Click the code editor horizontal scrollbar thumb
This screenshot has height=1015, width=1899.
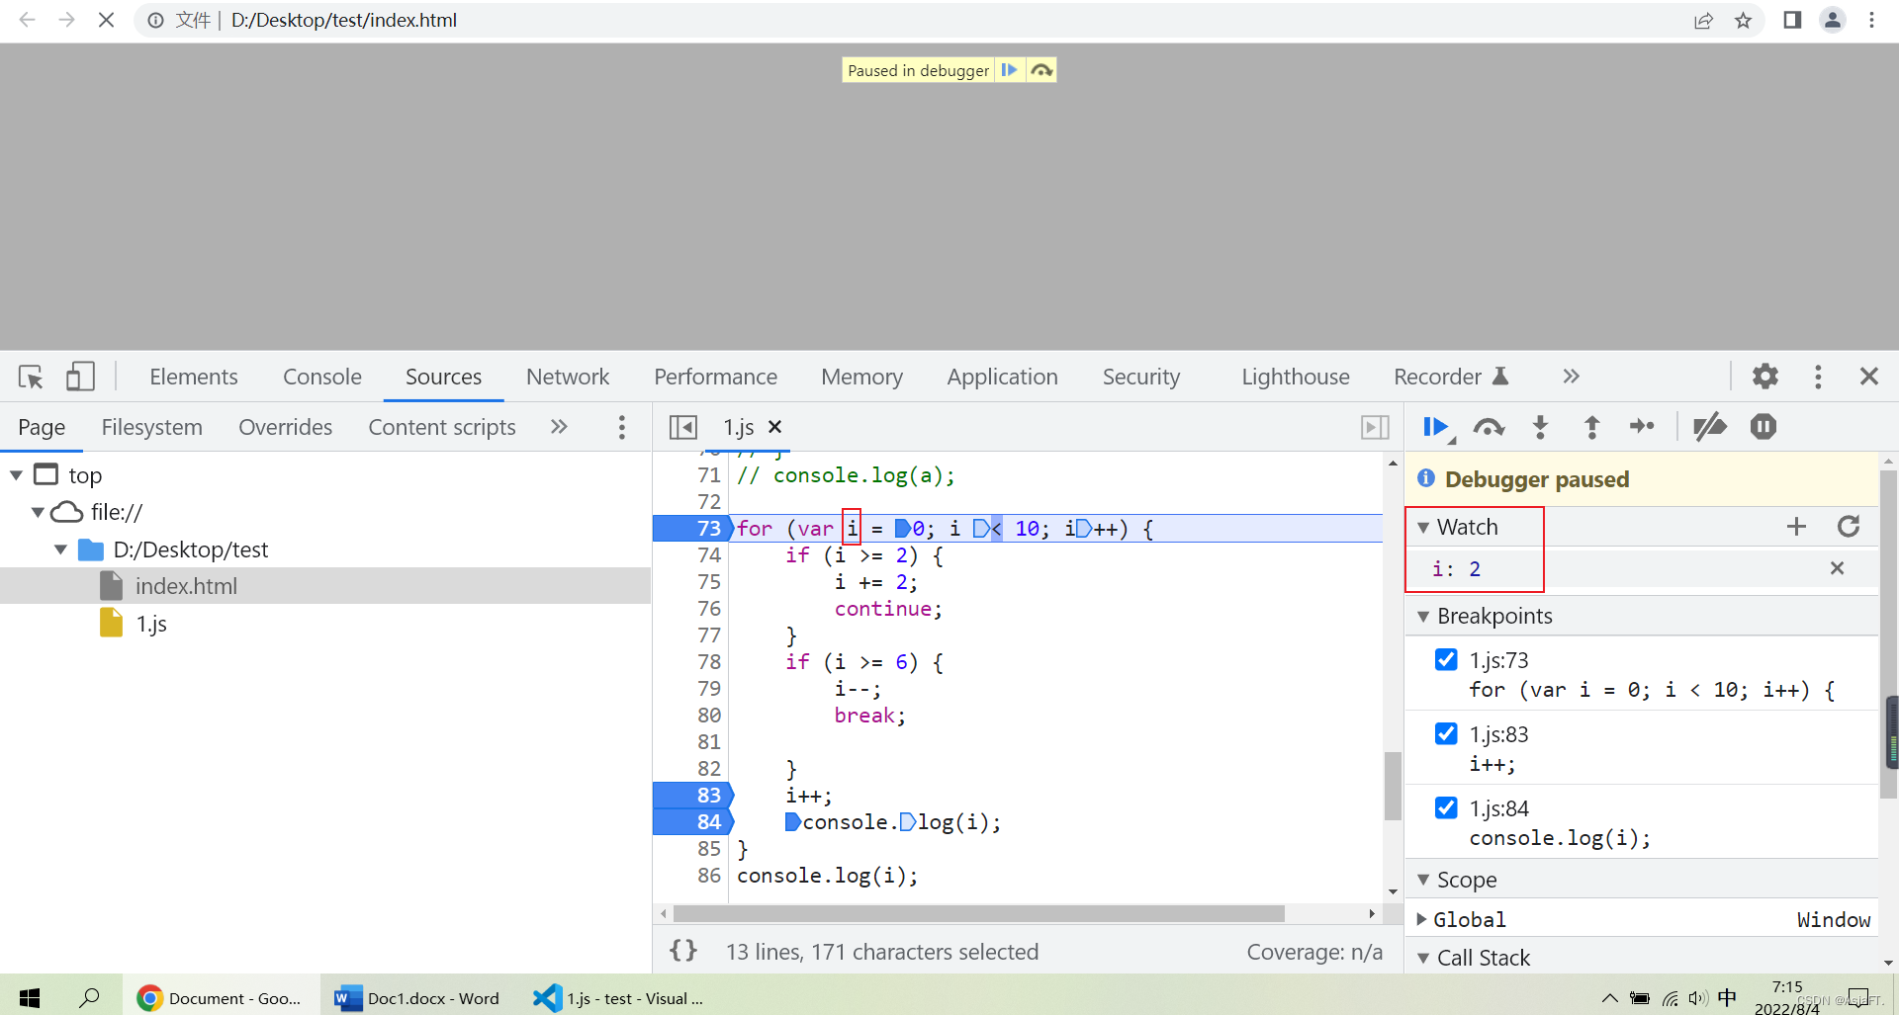click(x=977, y=913)
